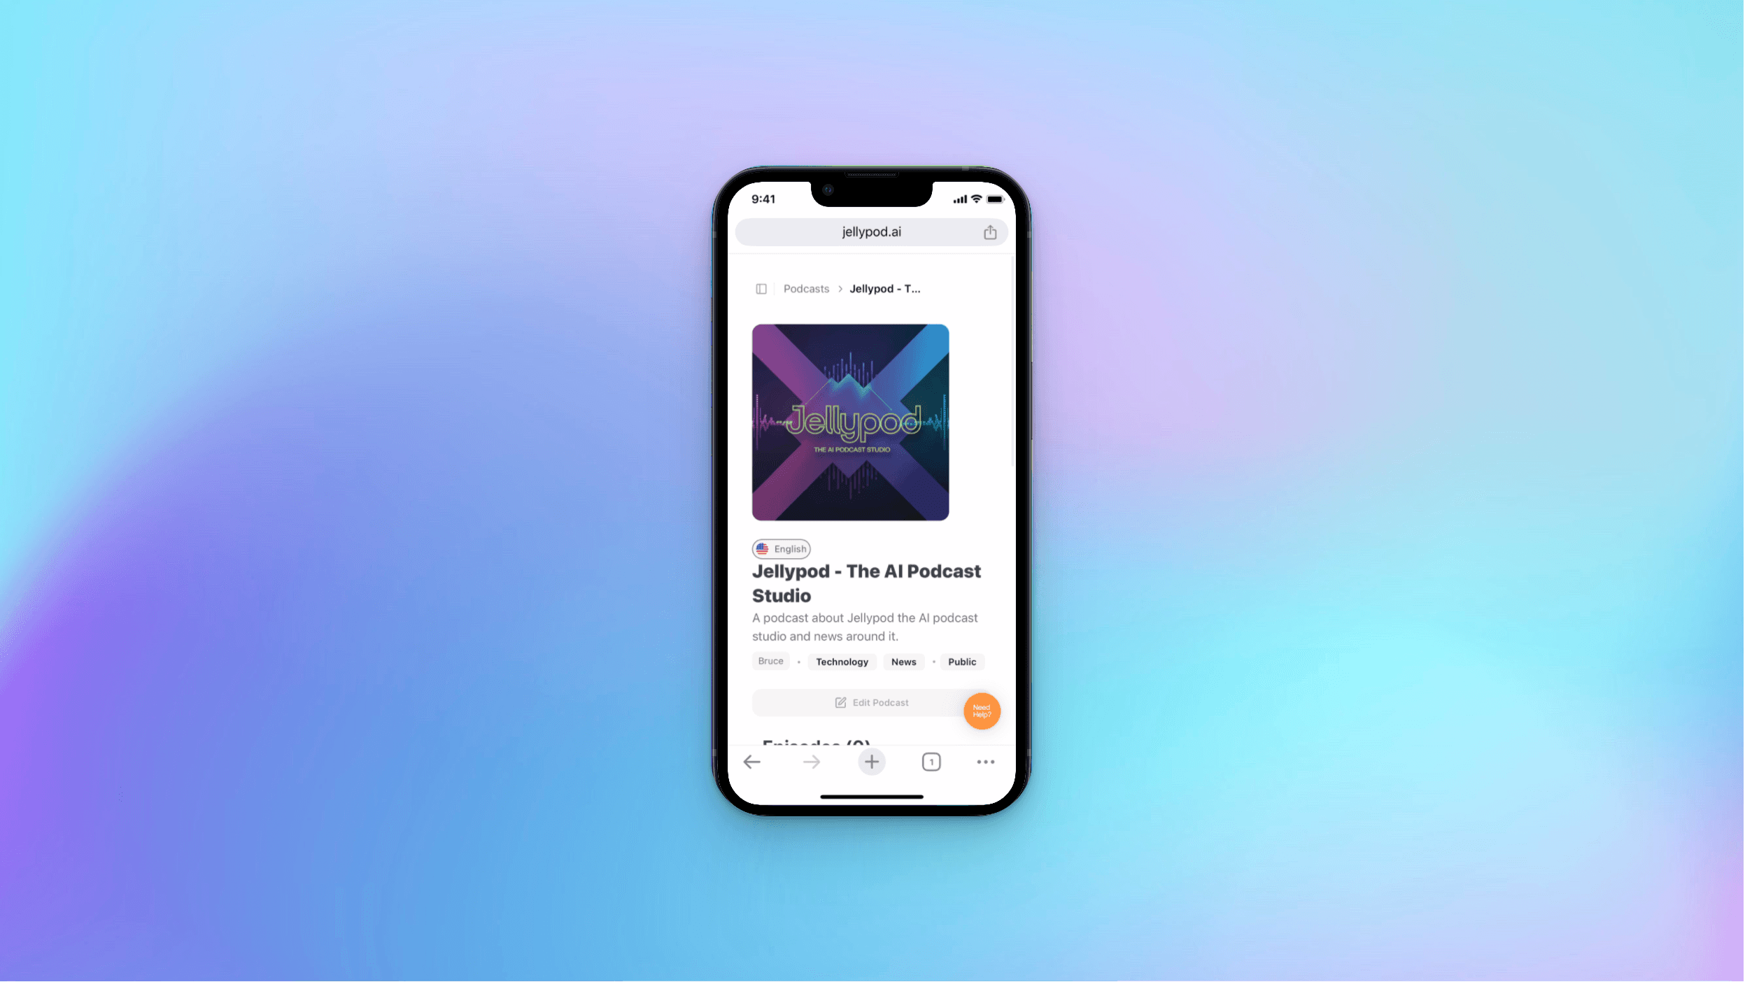This screenshot has width=1745, height=982.
Task: Select the News category tag
Action: (x=904, y=661)
